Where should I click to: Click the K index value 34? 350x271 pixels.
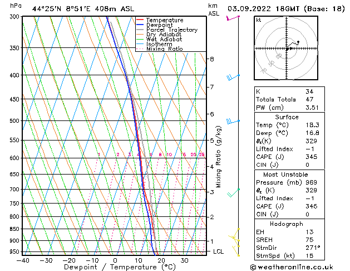309,91
